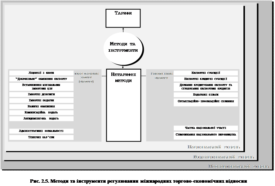Select the 'Стимулювання національного виробництва' item
The height and width of the screenshot is (186, 275).
pyautogui.click(x=206, y=135)
